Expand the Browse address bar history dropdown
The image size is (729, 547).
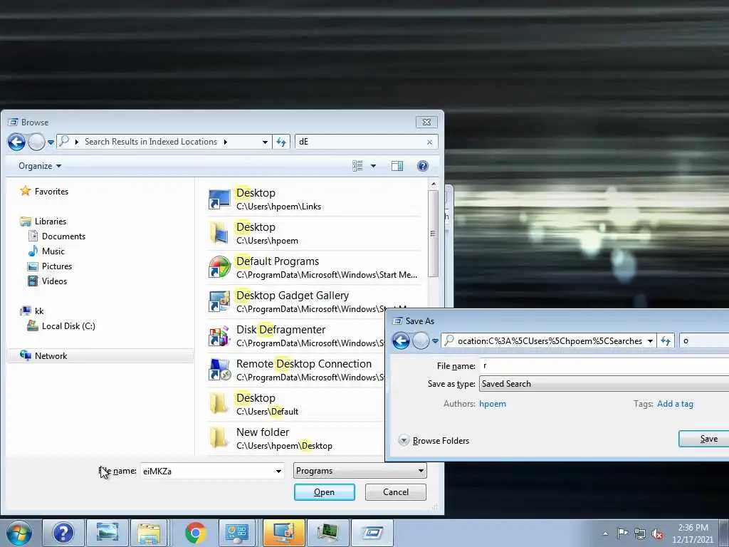265,142
